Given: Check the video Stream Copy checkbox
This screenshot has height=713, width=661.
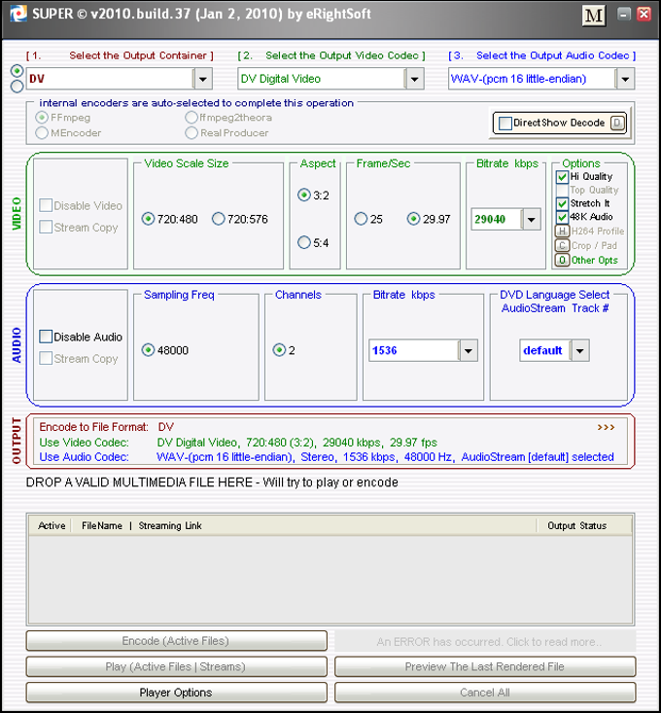Looking at the screenshot, I should (46, 227).
